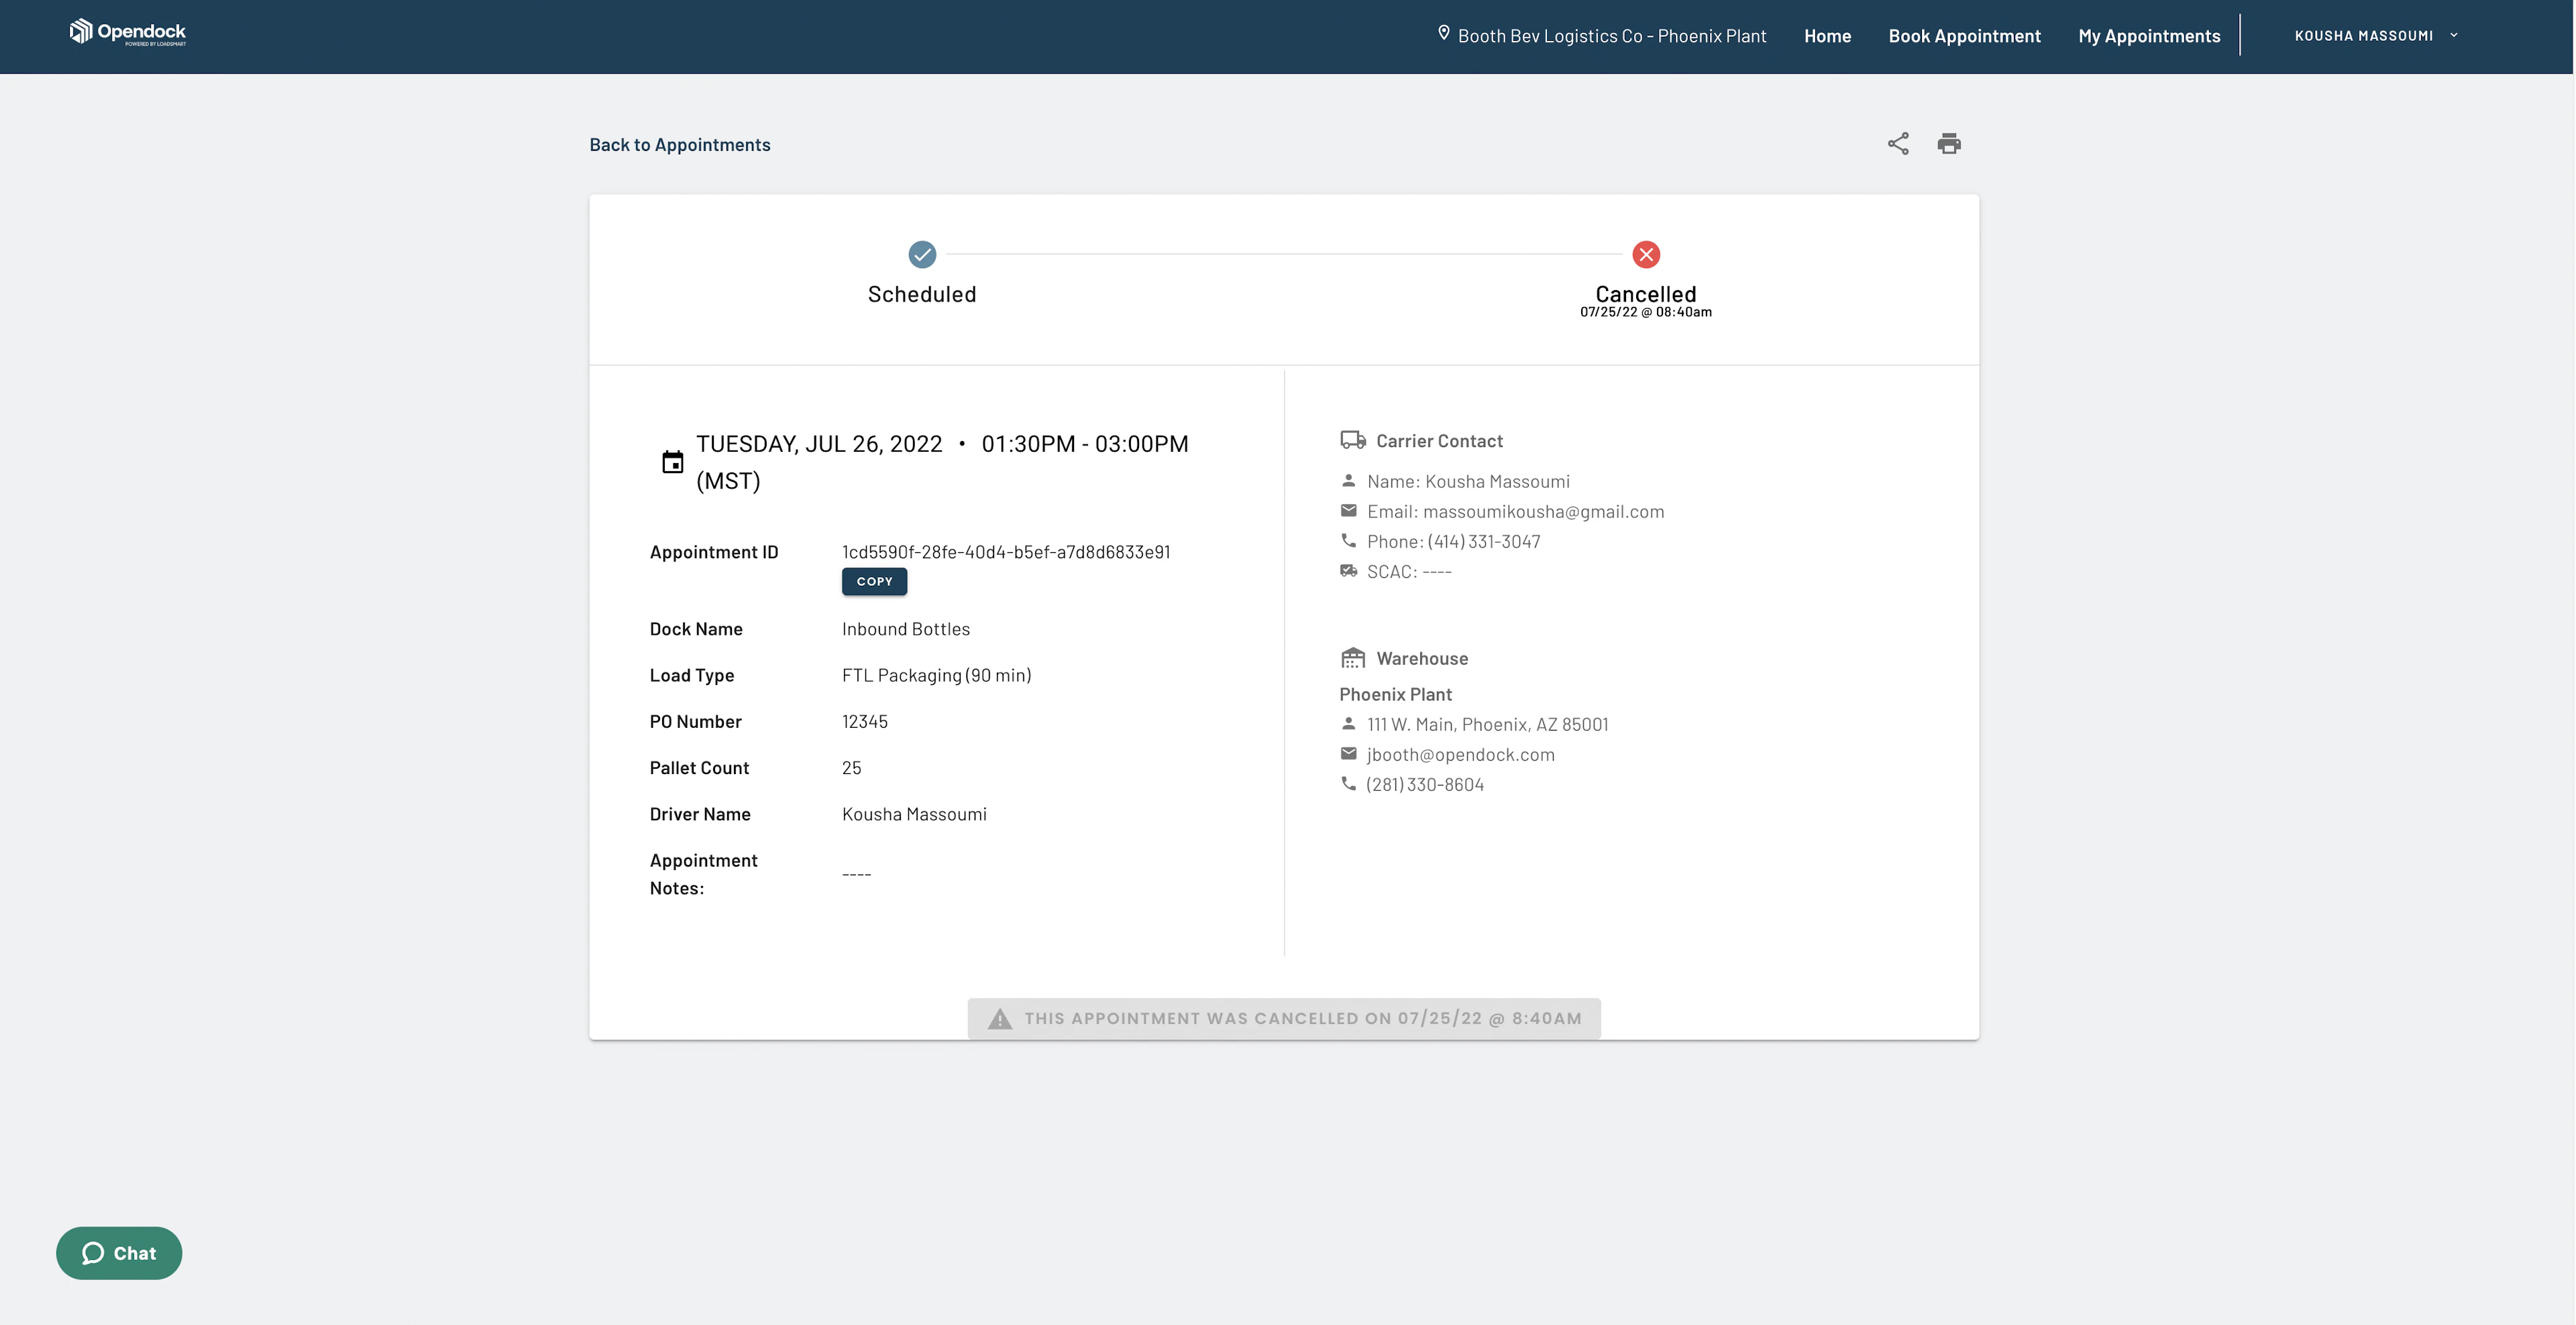Click Back to Appointments
The height and width of the screenshot is (1325, 2576).
pos(680,144)
